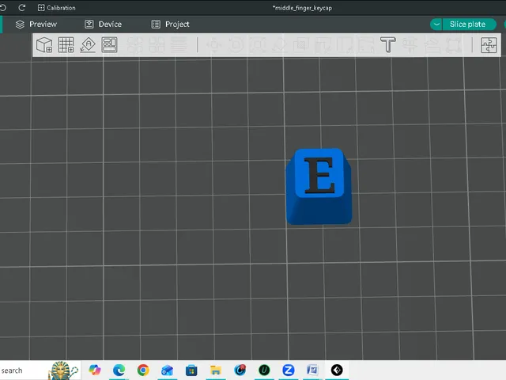Open Word from the taskbar
The image size is (506, 380).
(x=312, y=370)
